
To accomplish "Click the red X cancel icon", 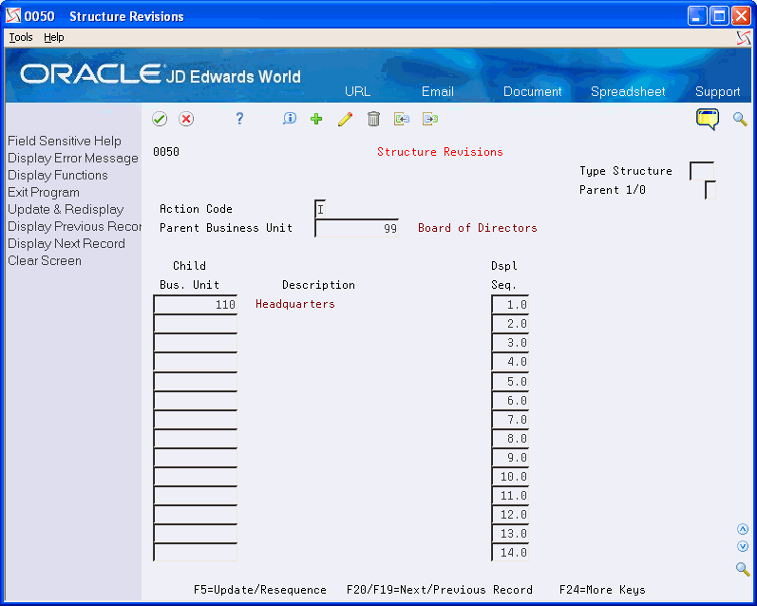I will point(186,119).
